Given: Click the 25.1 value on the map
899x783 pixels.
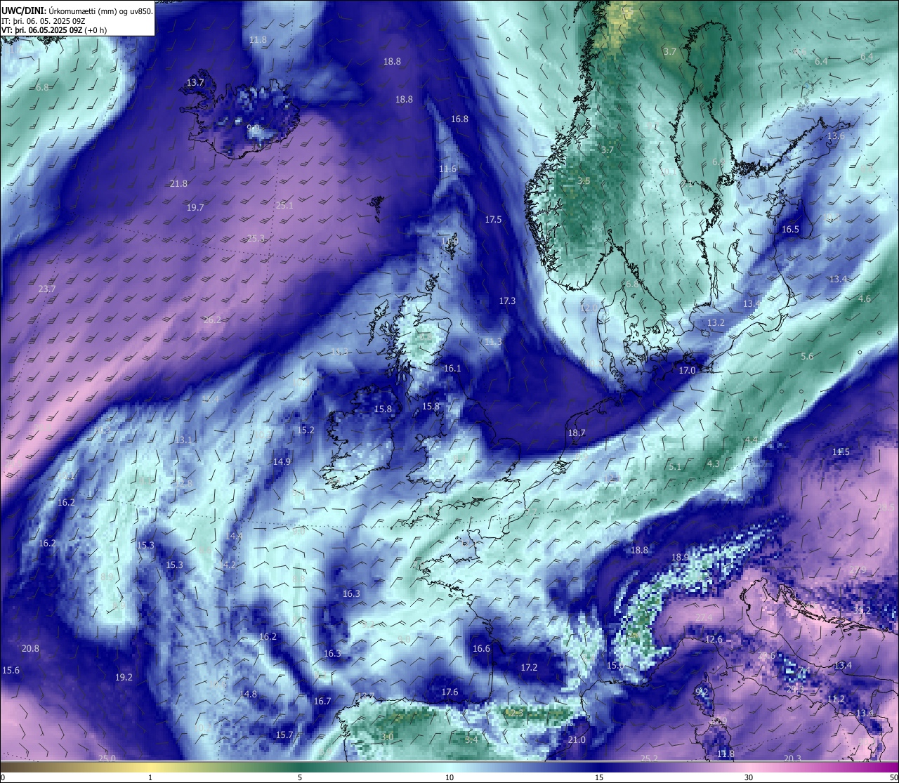Looking at the screenshot, I should pyautogui.click(x=284, y=206).
